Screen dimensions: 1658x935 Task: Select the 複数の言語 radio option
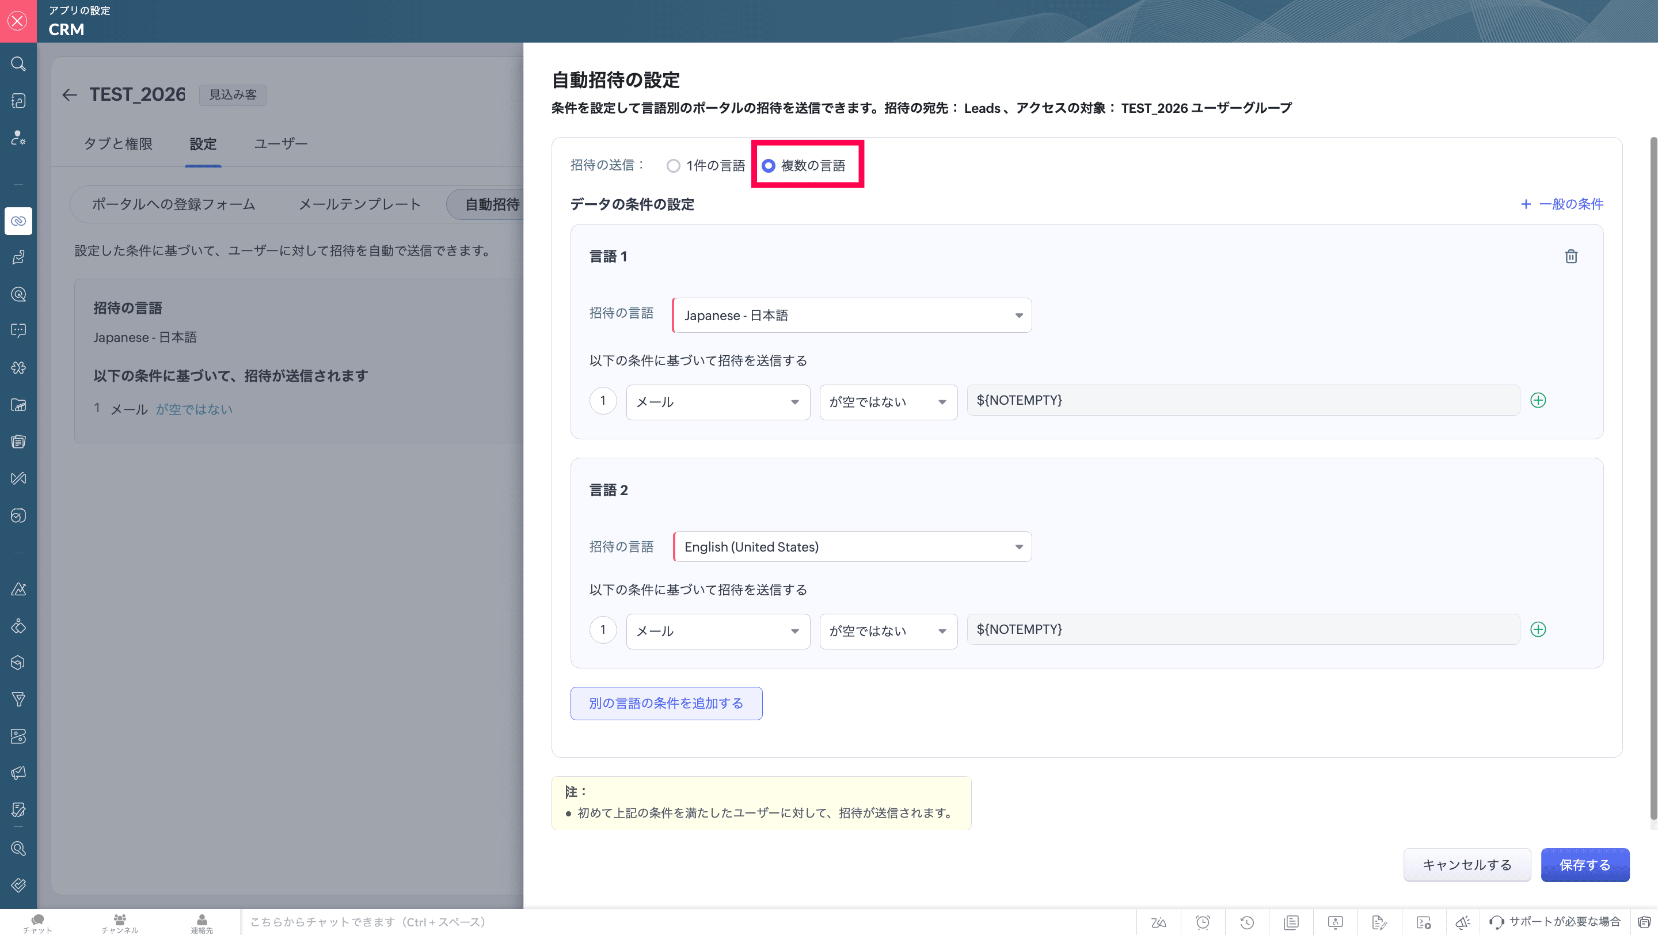pyautogui.click(x=769, y=166)
